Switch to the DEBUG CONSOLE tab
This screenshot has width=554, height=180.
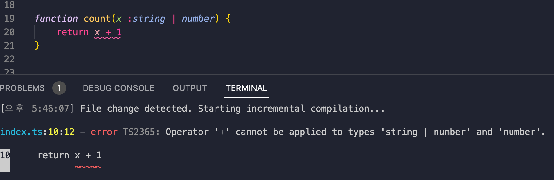click(118, 88)
